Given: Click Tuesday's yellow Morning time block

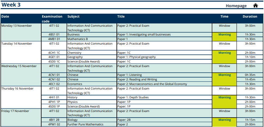Looking at the screenshot, I should 224,57.
